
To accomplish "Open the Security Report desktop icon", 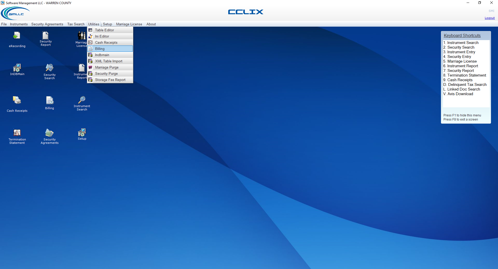I will click(x=46, y=39).
